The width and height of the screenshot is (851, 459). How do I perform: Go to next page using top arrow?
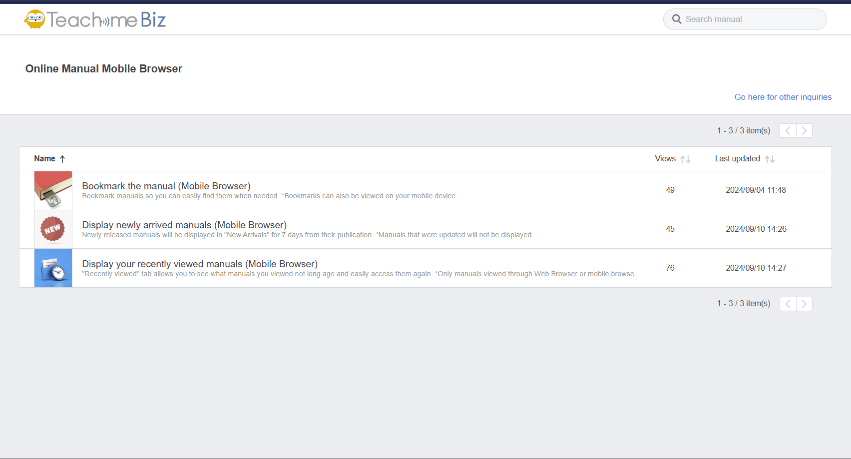(804, 130)
